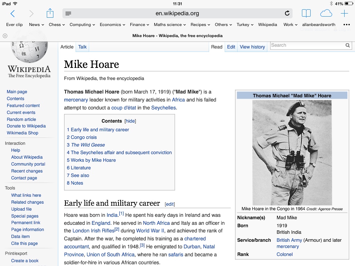Open iCloud Tabs cloud icon
The height and width of the screenshot is (266, 355).
tap(326, 14)
